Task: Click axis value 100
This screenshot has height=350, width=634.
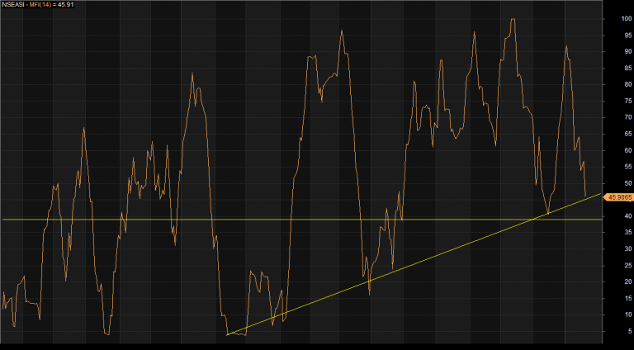Action: pyautogui.click(x=627, y=19)
